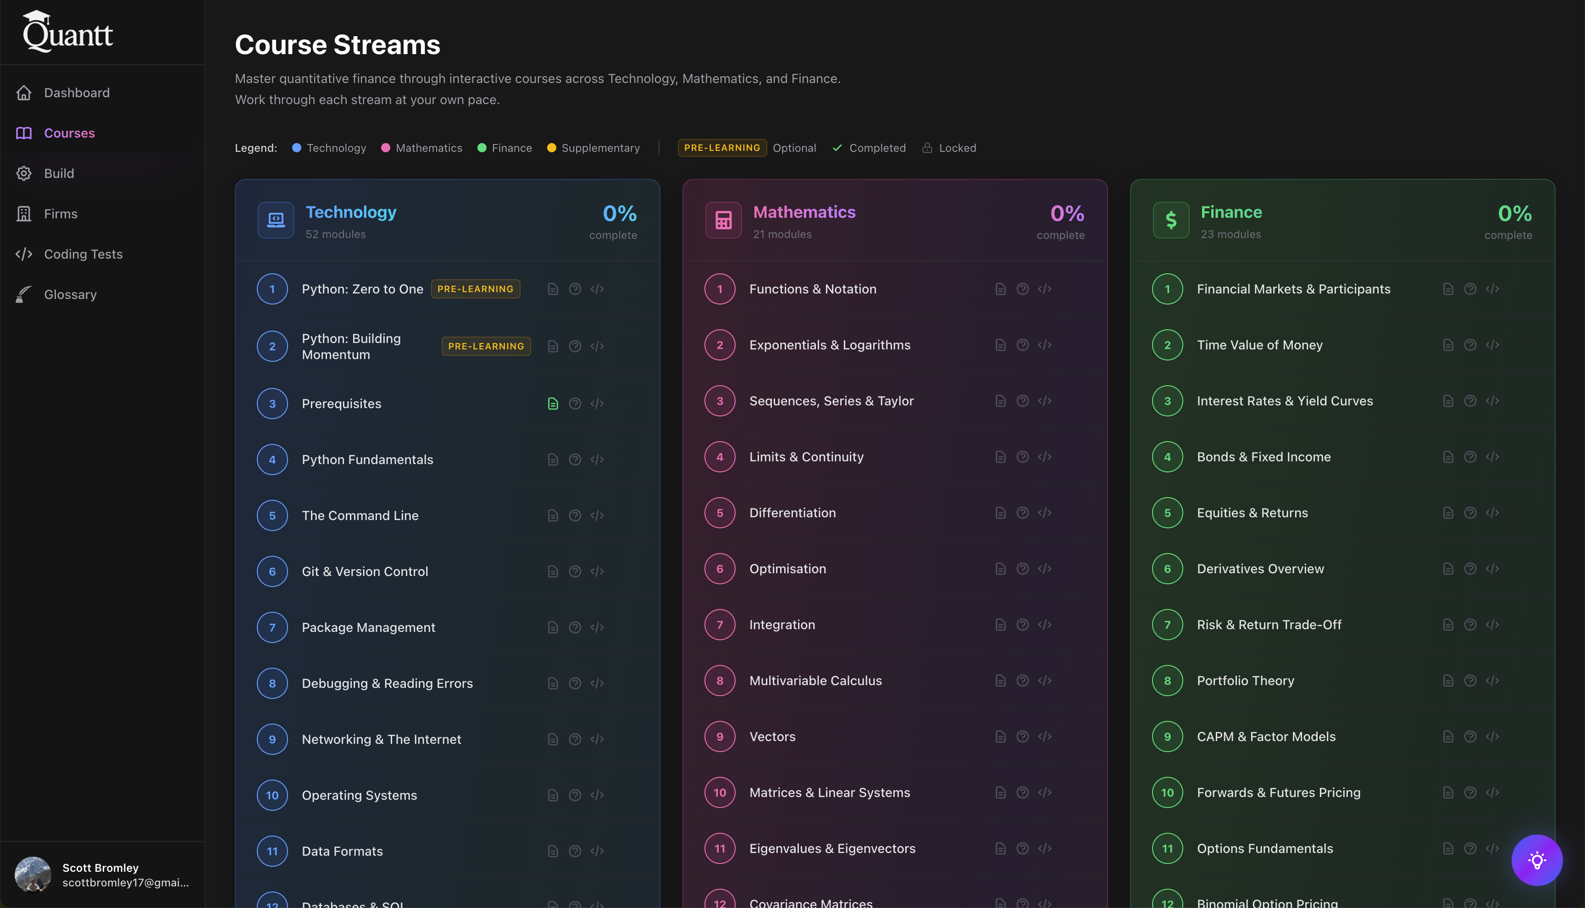This screenshot has width=1585, height=908.
Task: Click the Glossary quill icon
Action: coord(24,294)
